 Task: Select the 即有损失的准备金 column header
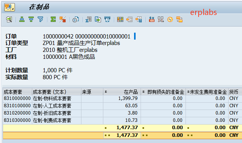(163, 92)
